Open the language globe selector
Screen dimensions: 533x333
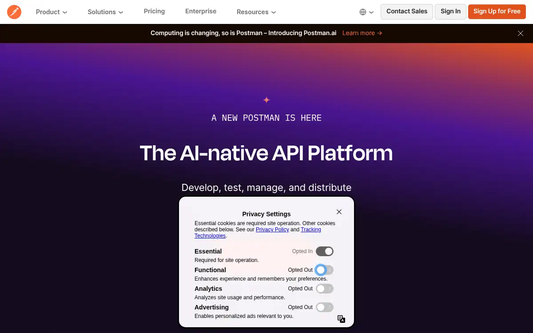(x=366, y=12)
